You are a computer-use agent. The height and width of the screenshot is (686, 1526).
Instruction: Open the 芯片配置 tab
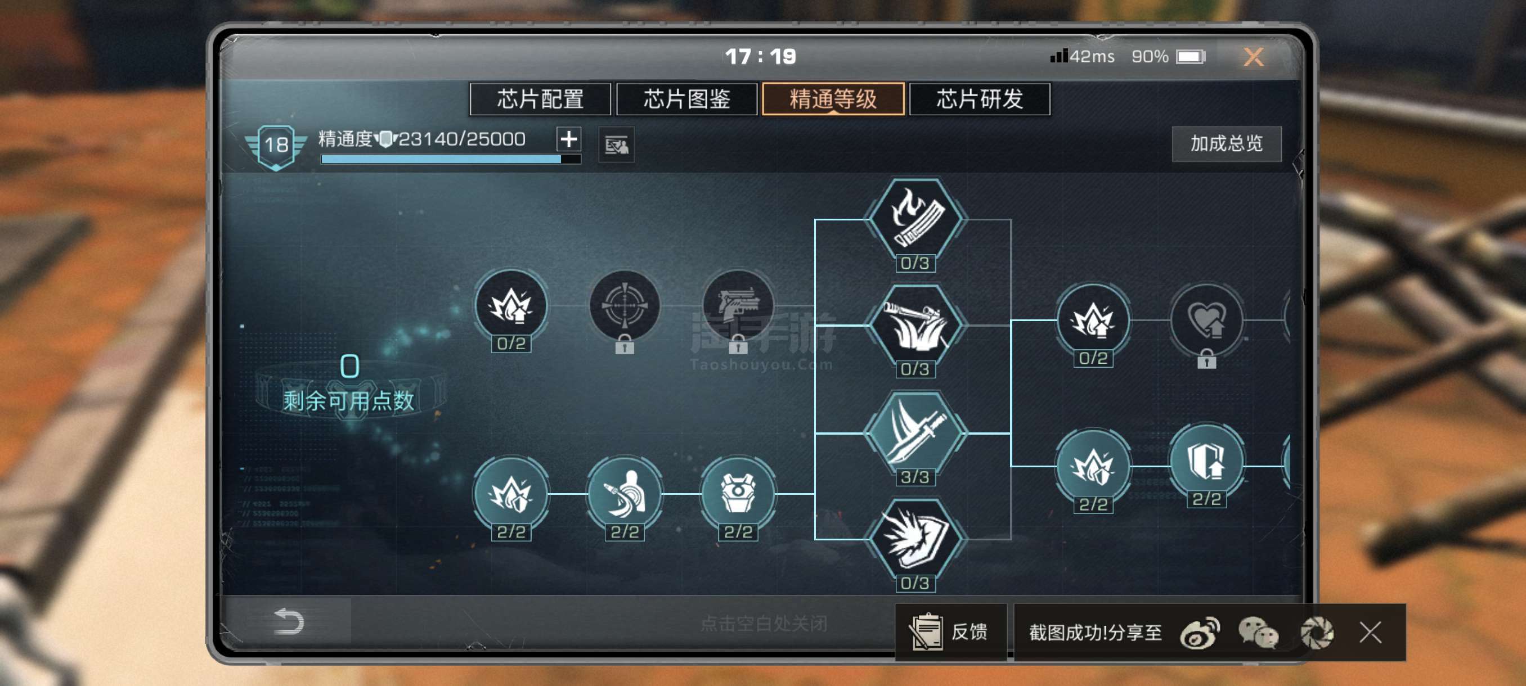[540, 99]
